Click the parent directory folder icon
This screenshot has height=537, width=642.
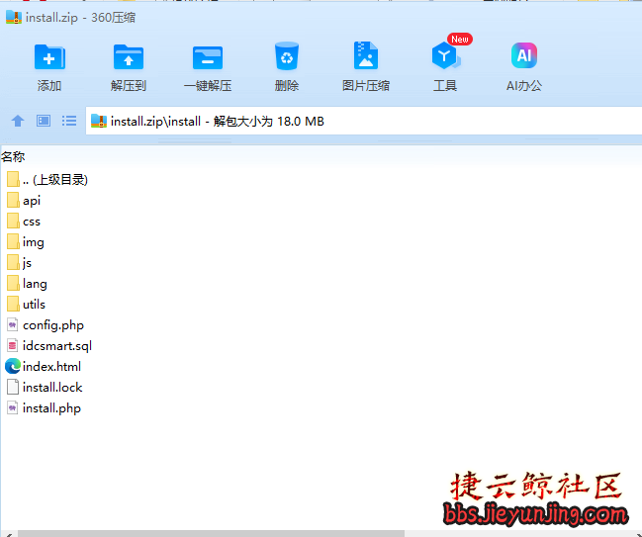(13, 179)
